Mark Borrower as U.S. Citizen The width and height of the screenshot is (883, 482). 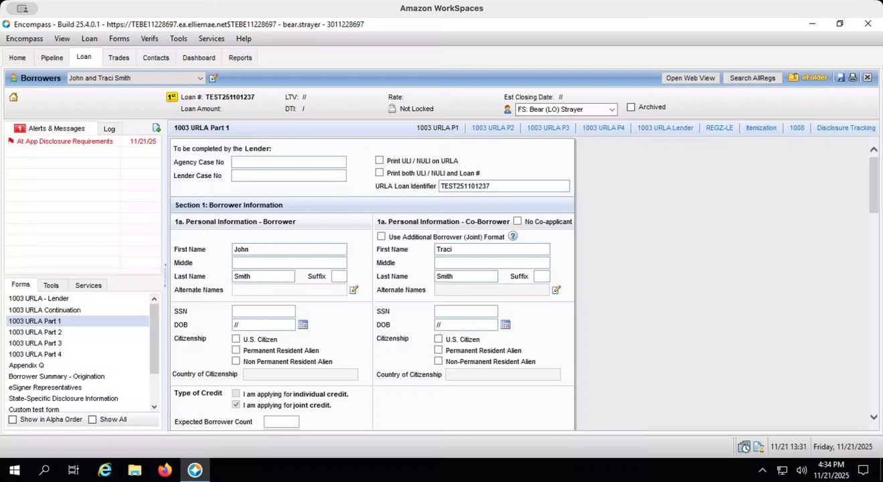click(x=236, y=339)
